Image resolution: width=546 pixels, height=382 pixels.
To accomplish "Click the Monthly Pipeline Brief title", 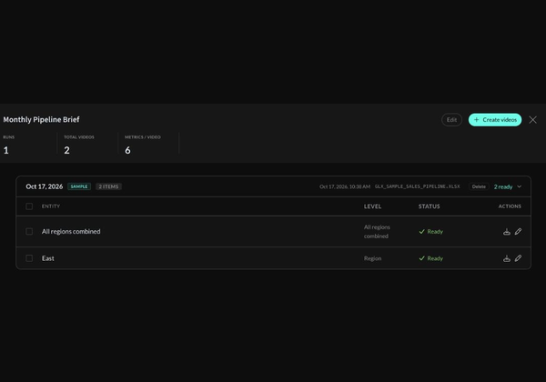I will (42, 119).
